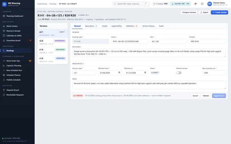Select version v1.9 VALIDATED
Screen dimensions: 231x144
[x=53, y=51]
